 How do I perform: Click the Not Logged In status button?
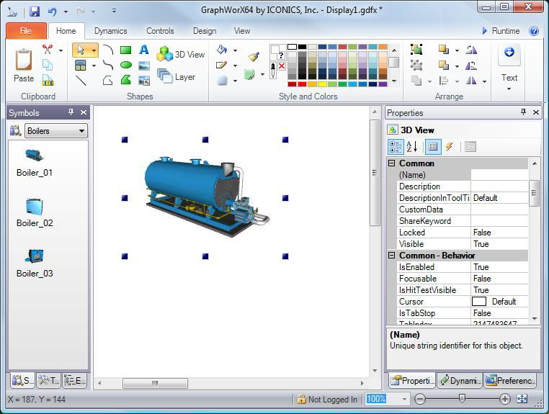[327, 399]
